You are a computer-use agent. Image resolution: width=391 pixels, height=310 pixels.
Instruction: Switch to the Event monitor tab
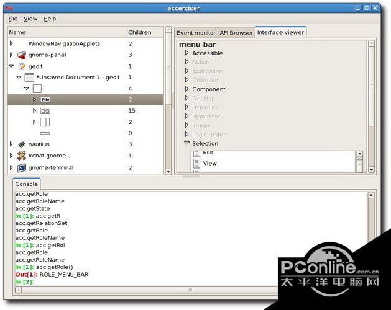tap(196, 33)
